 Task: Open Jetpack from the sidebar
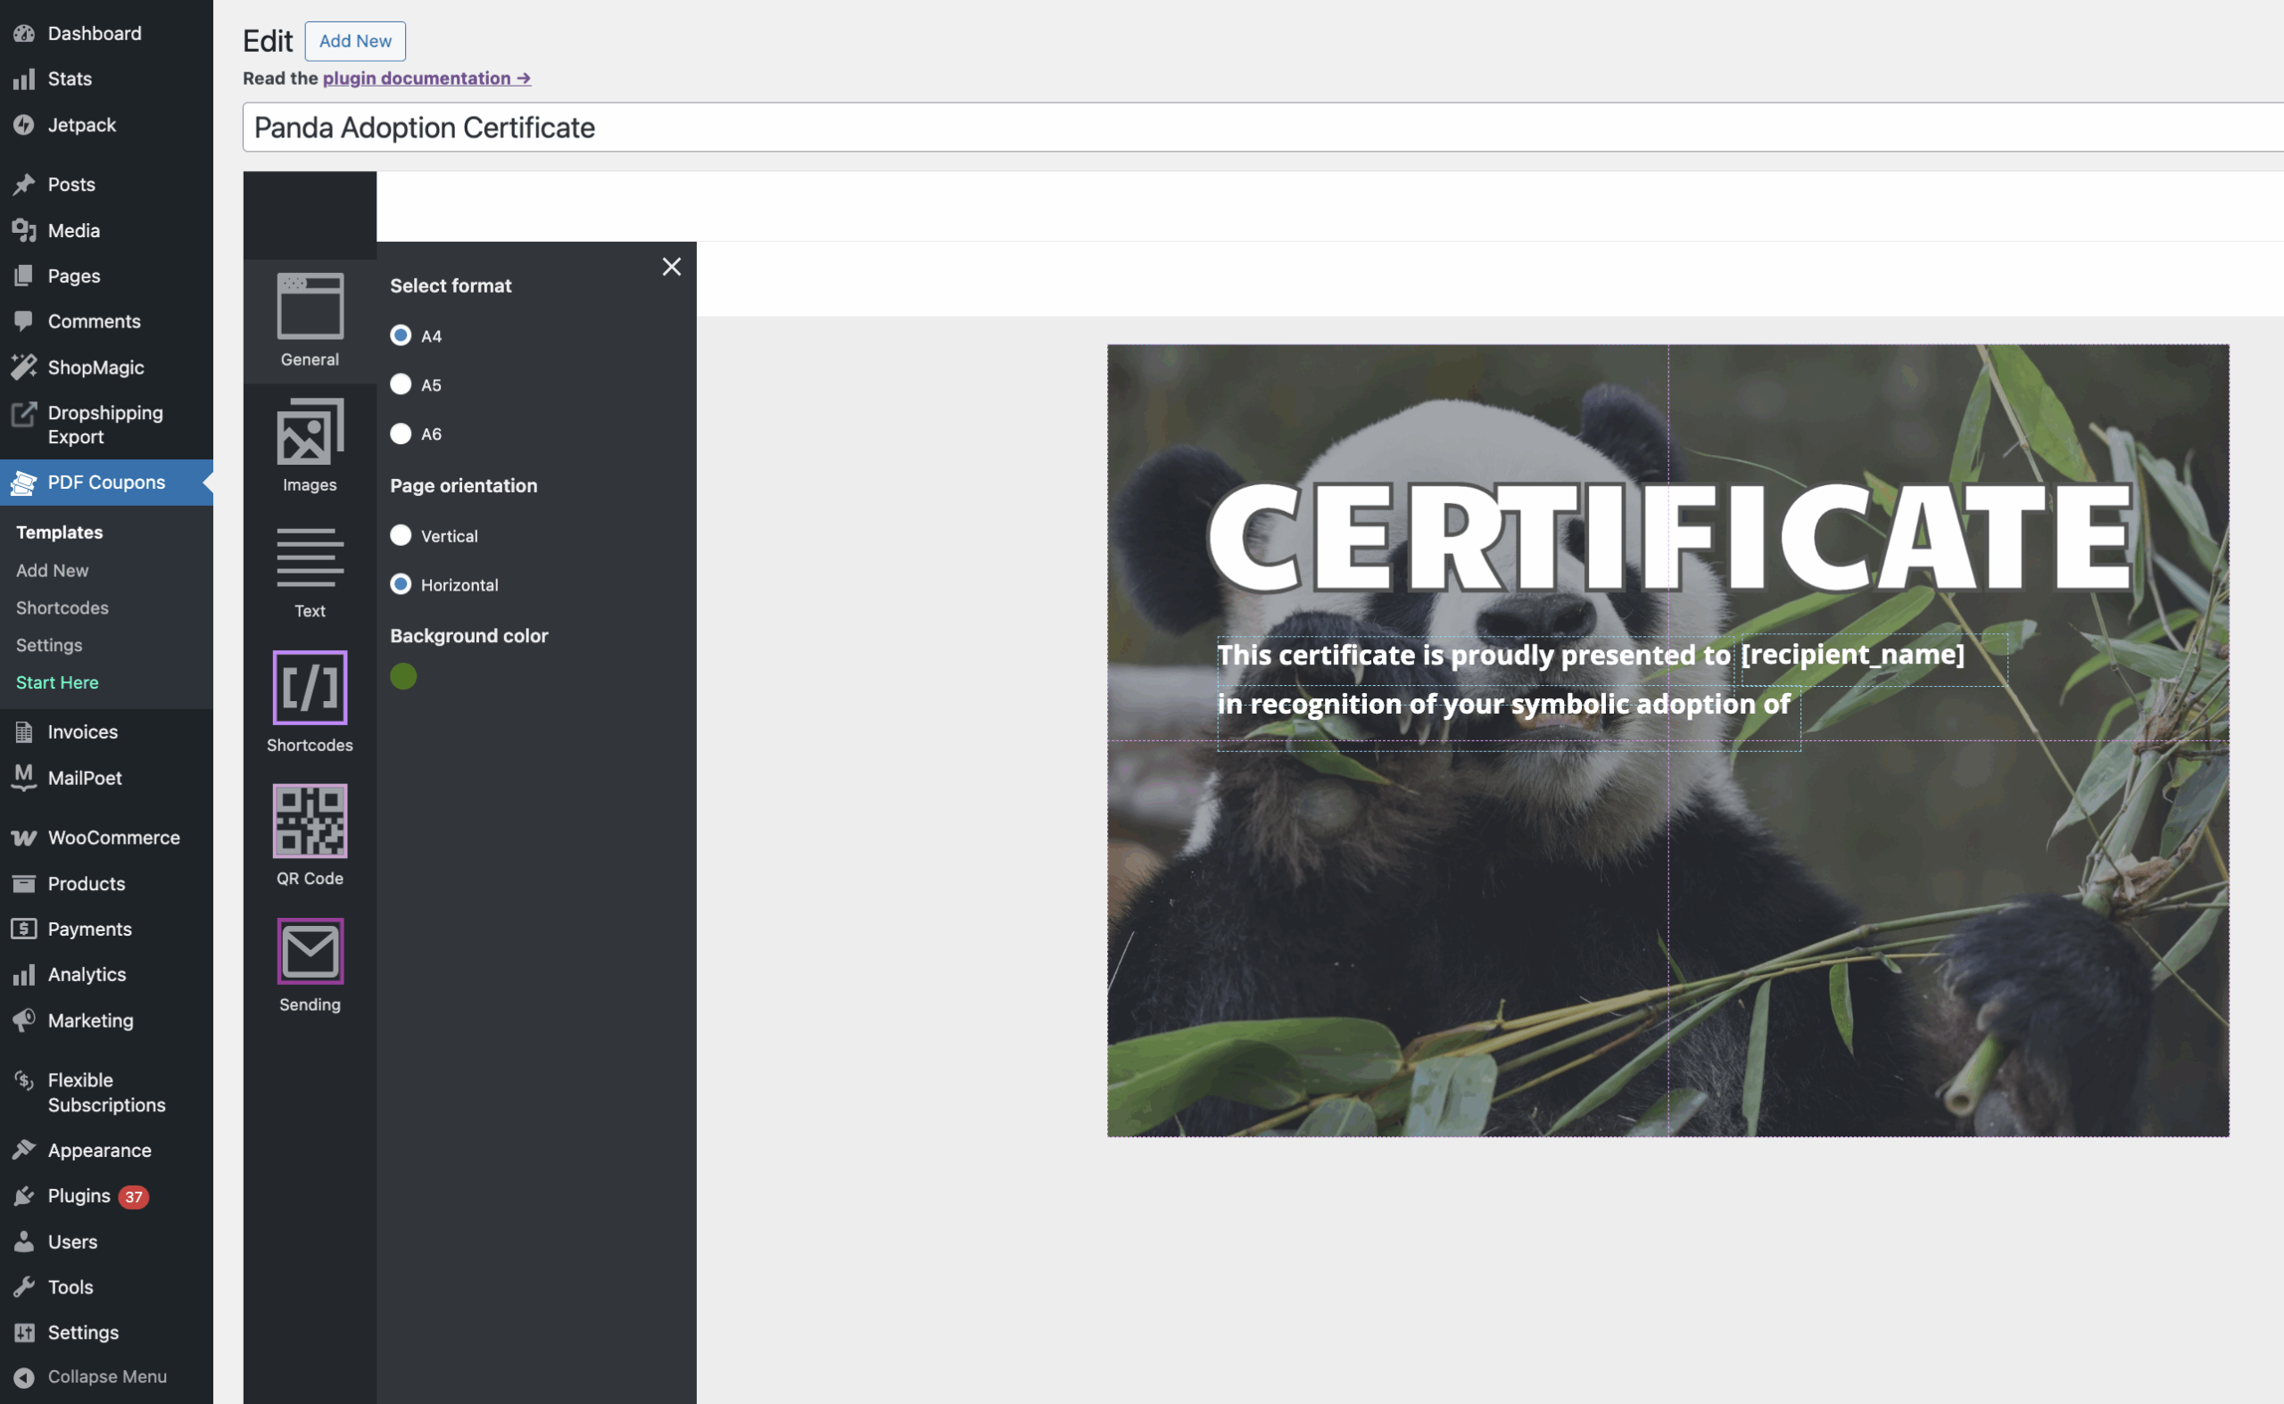pos(82,124)
